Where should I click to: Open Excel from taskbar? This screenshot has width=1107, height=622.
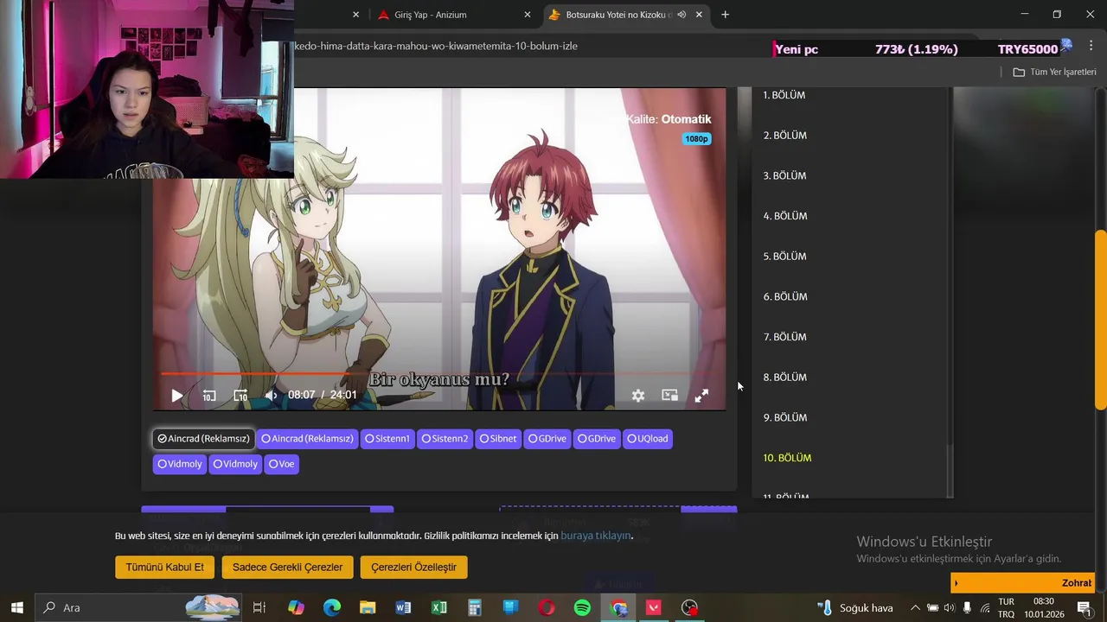[439, 608]
